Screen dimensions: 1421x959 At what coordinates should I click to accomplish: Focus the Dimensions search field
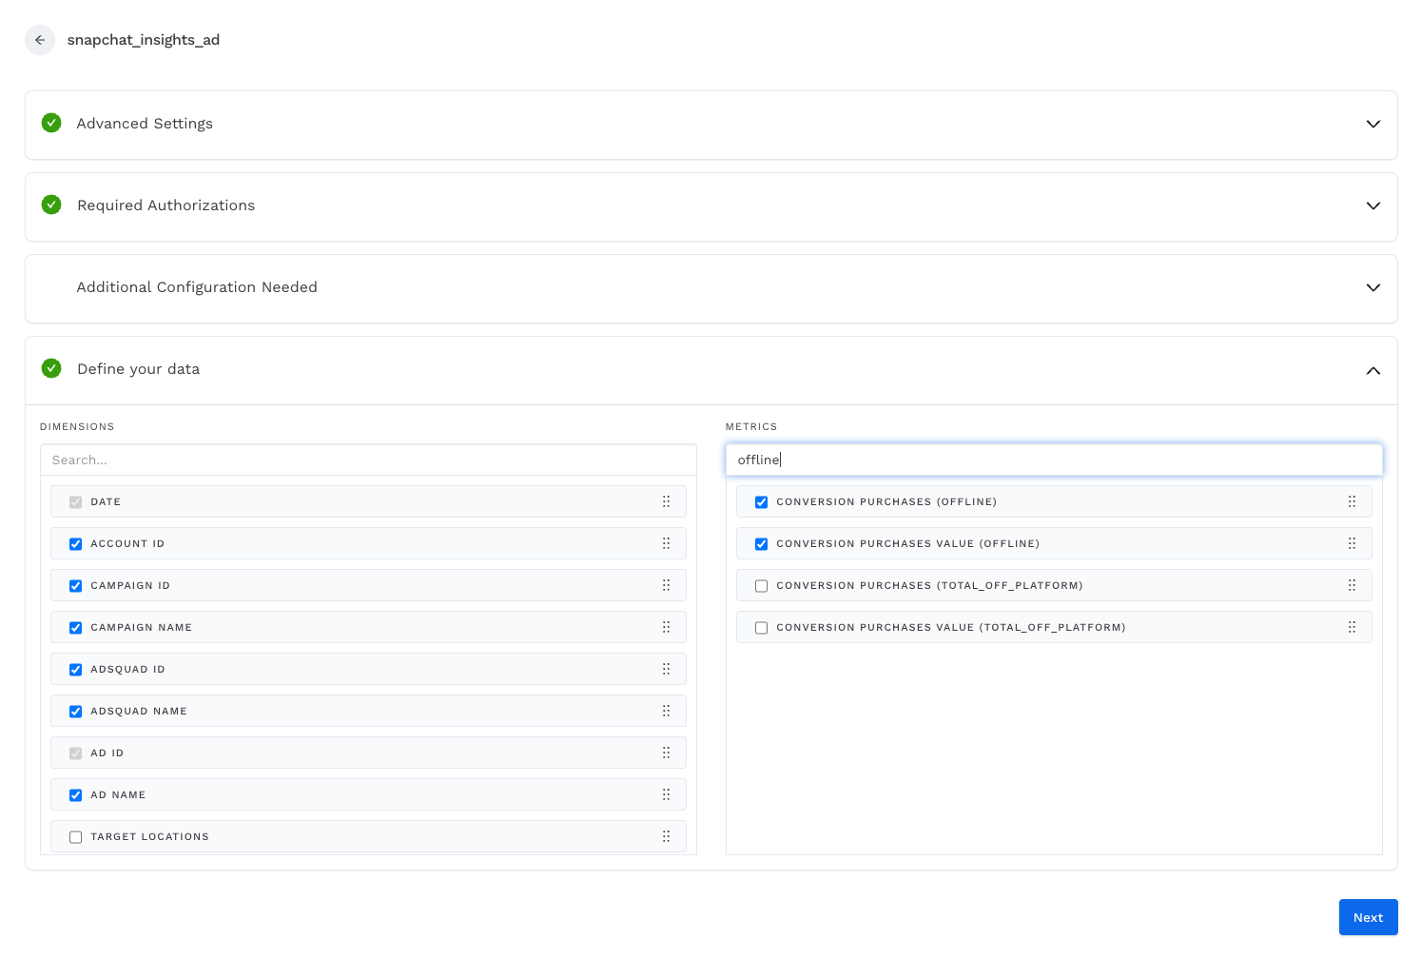(368, 460)
